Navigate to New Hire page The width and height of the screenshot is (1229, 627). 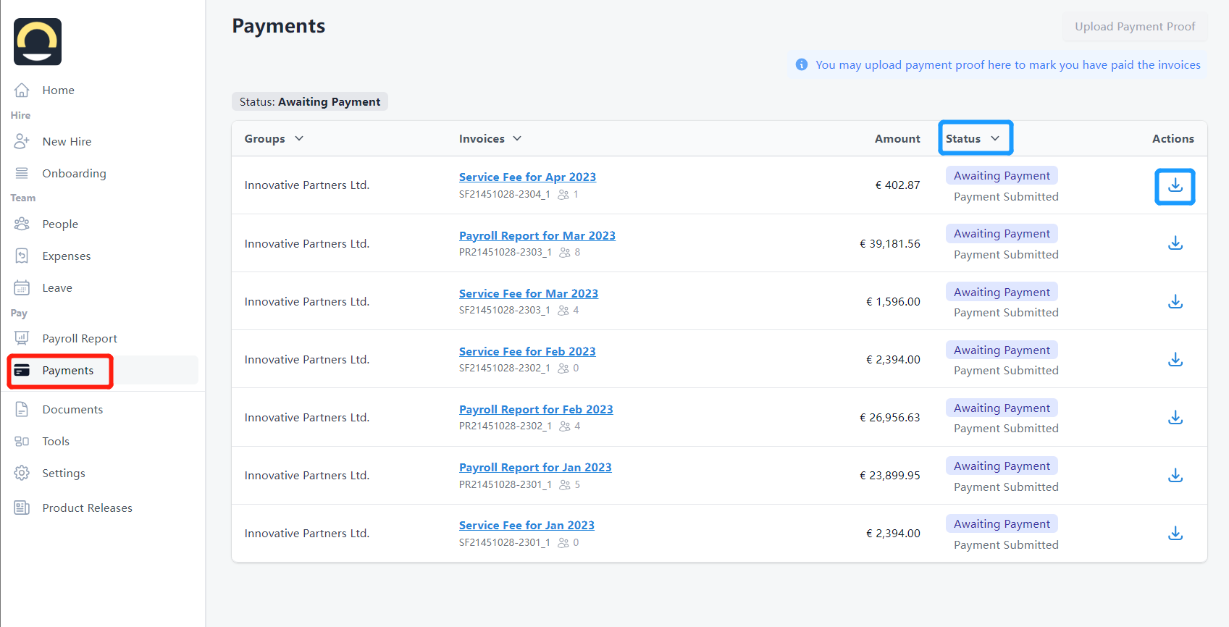click(x=67, y=142)
